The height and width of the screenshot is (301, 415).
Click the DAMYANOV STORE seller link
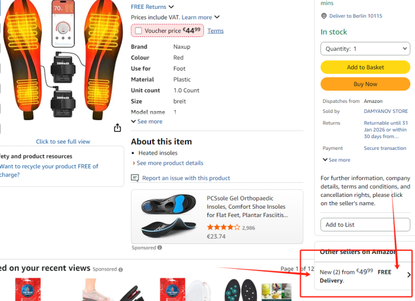coord(386,112)
